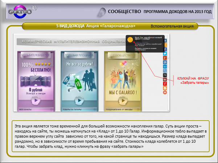The width and height of the screenshot is (218, 163).
Task: Click the jumping people picture on gold card
Action: [x=122, y=75]
